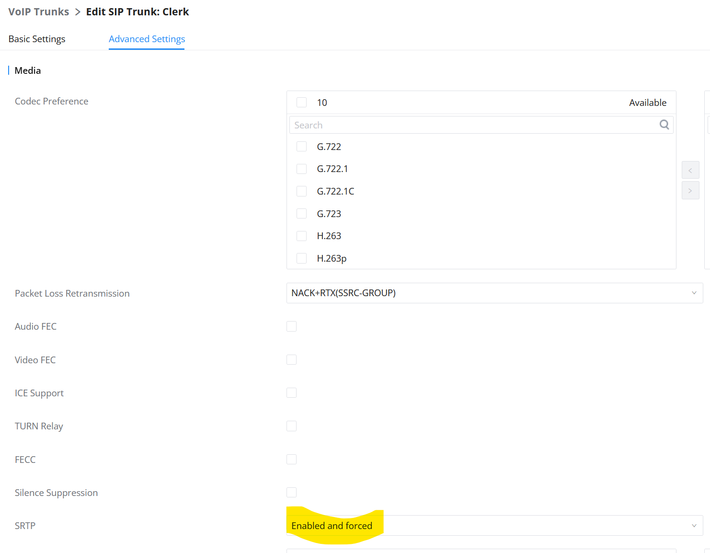Click the move-right arrow button for codecs
710x553 pixels.
(x=690, y=190)
